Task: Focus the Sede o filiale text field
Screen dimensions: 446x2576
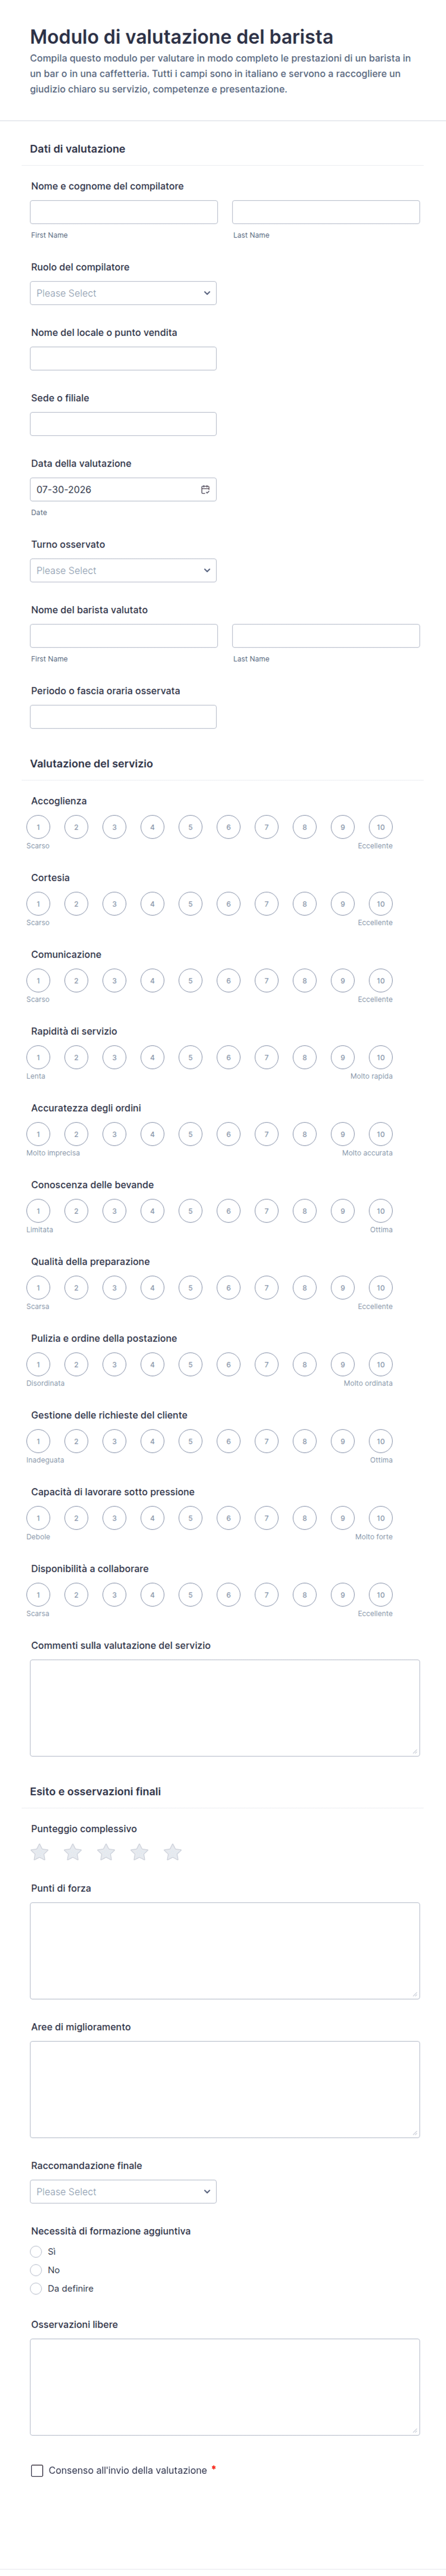Action: (x=123, y=424)
